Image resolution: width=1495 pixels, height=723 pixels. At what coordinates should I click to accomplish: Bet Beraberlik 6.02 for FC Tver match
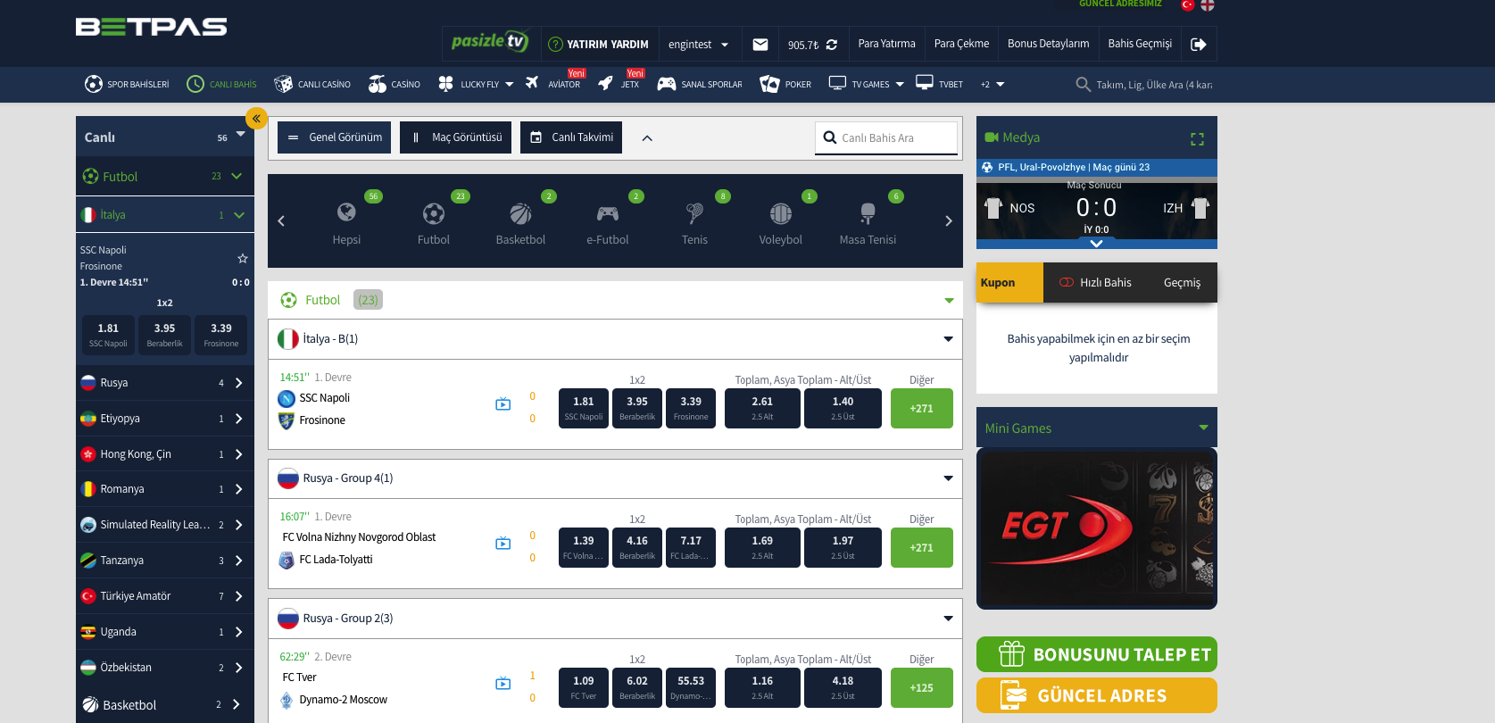(x=637, y=687)
